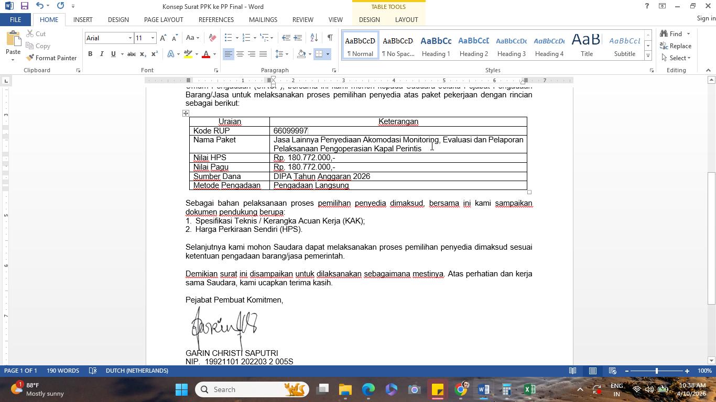The width and height of the screenshot is (716, 402).
Task: Open Excel from the taskbar
Action: coord(530,390)
